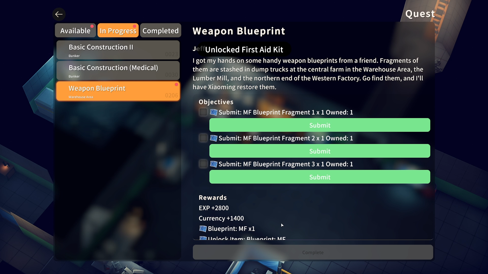Screen dimensions: 488x274
Task: Select the In Progress tab
Action: [118, 30]
